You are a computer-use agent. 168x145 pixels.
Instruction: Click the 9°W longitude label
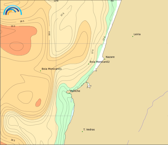112,1
